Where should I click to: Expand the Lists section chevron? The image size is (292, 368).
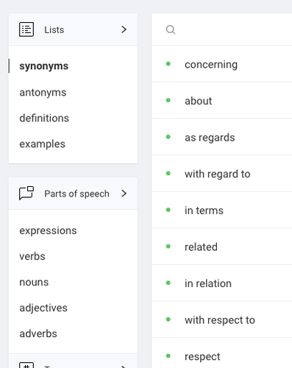124,29
